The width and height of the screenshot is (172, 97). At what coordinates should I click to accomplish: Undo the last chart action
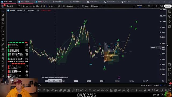104,6
